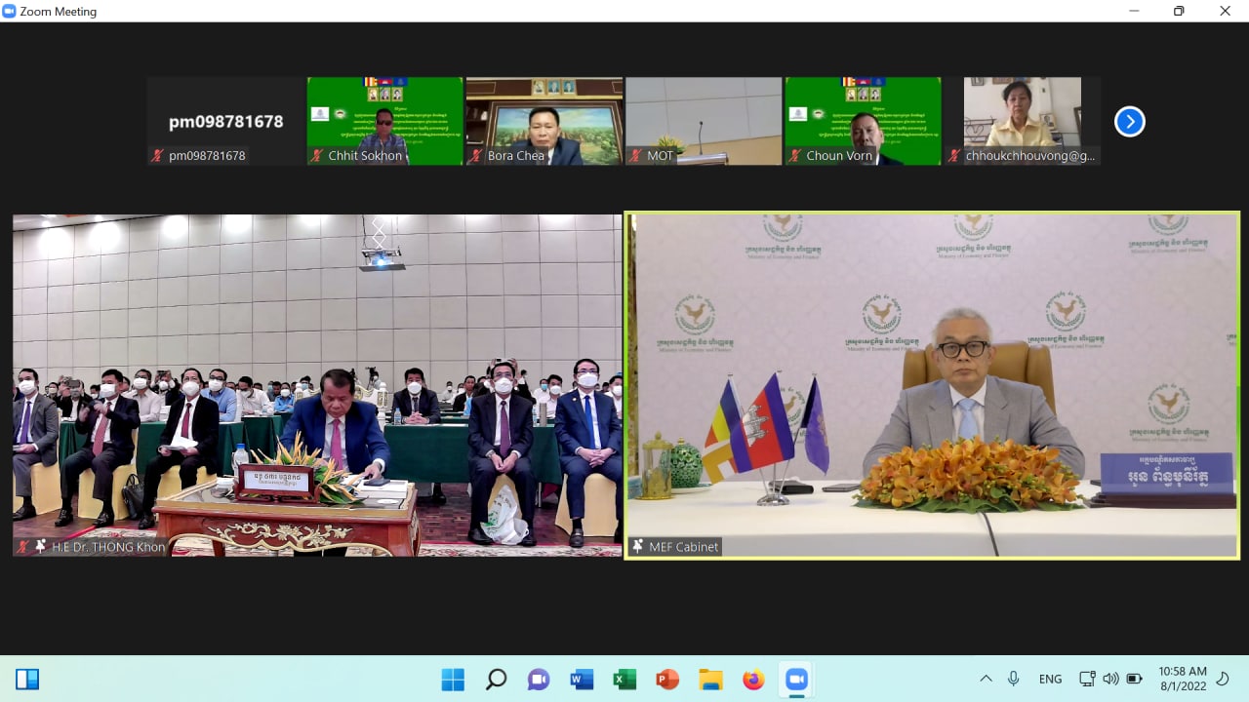Open Microsoft Word from the taskbar
This screenshot has height=702, width=1249.
(x=582, y=680)
